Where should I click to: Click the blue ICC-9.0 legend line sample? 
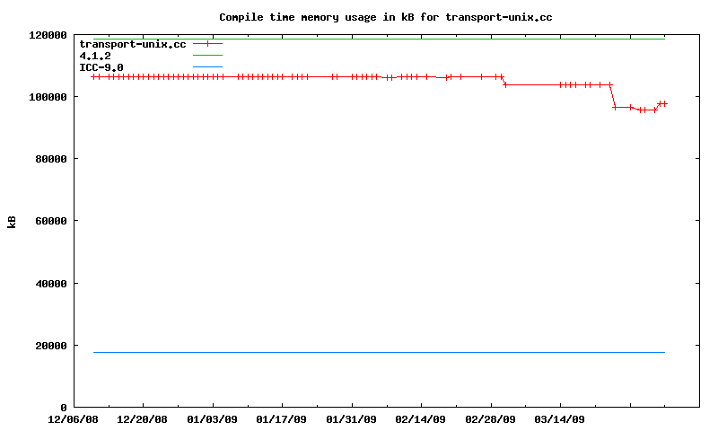coord(207,67)
